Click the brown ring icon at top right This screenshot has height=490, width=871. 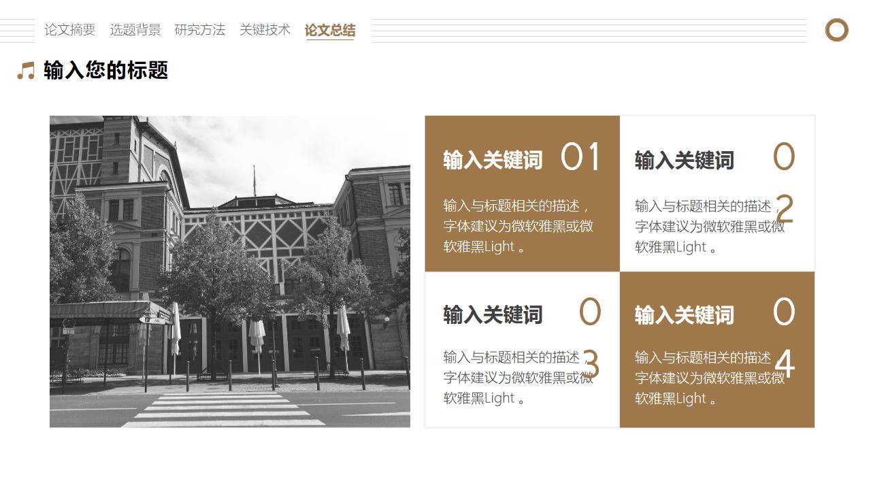click(x=836, y=31)
